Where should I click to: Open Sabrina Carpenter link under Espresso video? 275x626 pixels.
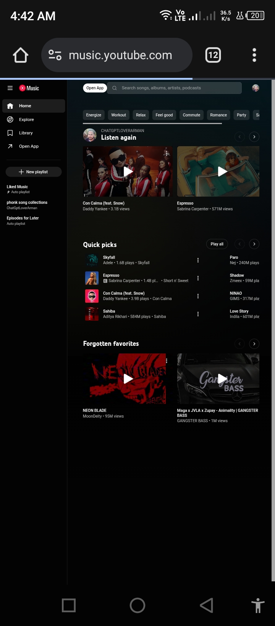[x=193, y=209]
